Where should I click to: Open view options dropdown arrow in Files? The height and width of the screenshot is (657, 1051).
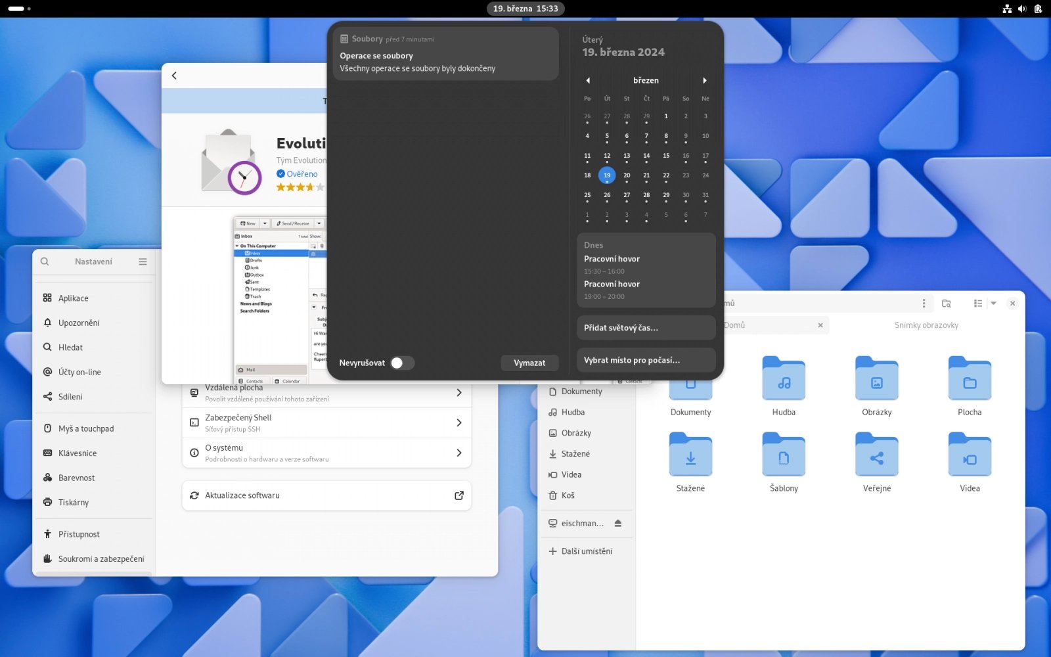click(993, 304)
